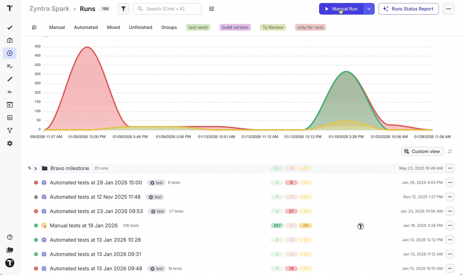Select the purple build version label
The width and height of the screenshot is (462, 275).
235,27
